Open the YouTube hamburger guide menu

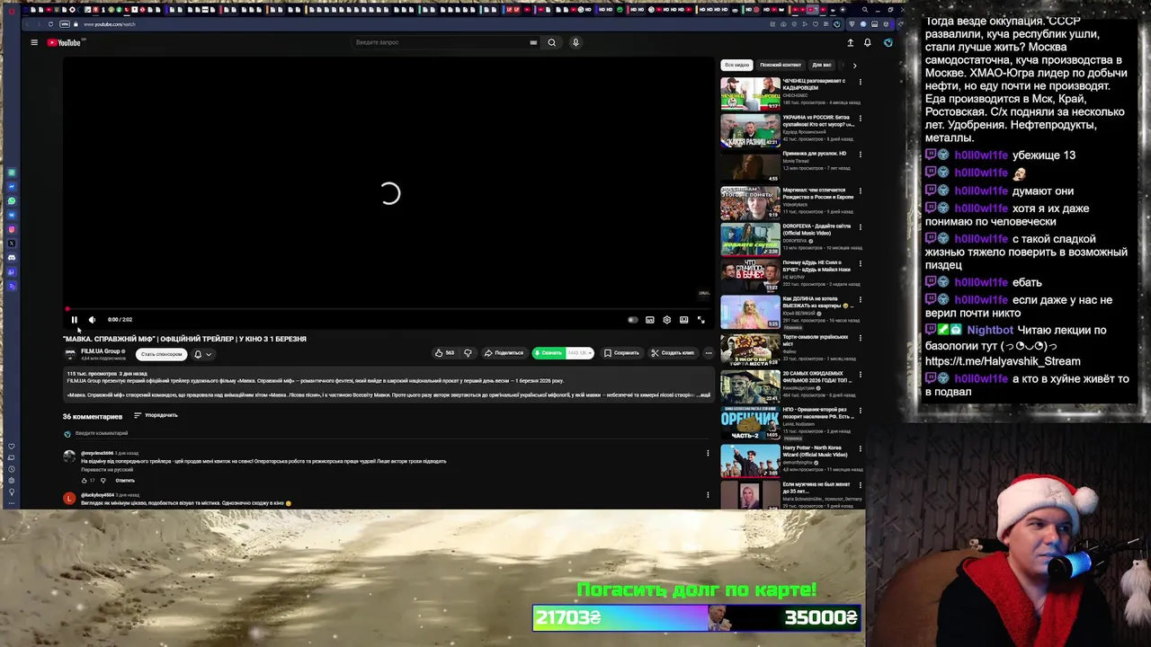(x=34, y=42)
